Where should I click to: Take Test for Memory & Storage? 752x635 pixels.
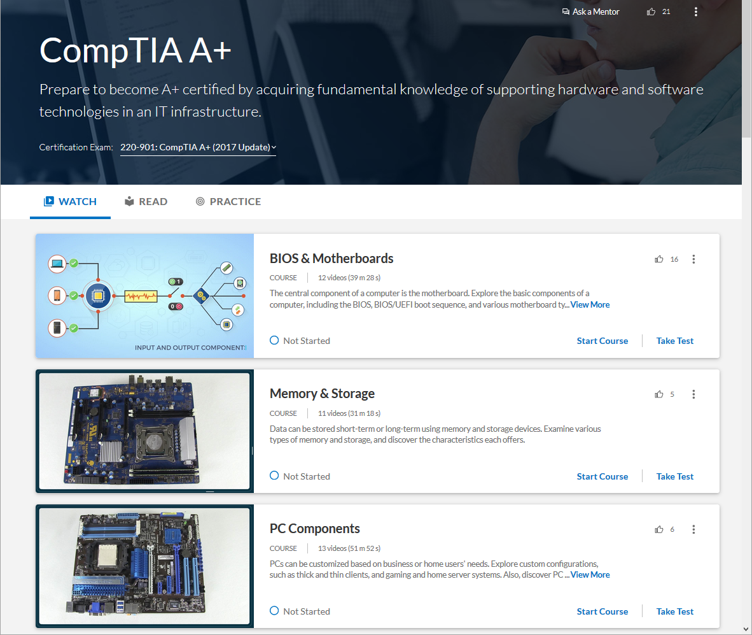675,476
